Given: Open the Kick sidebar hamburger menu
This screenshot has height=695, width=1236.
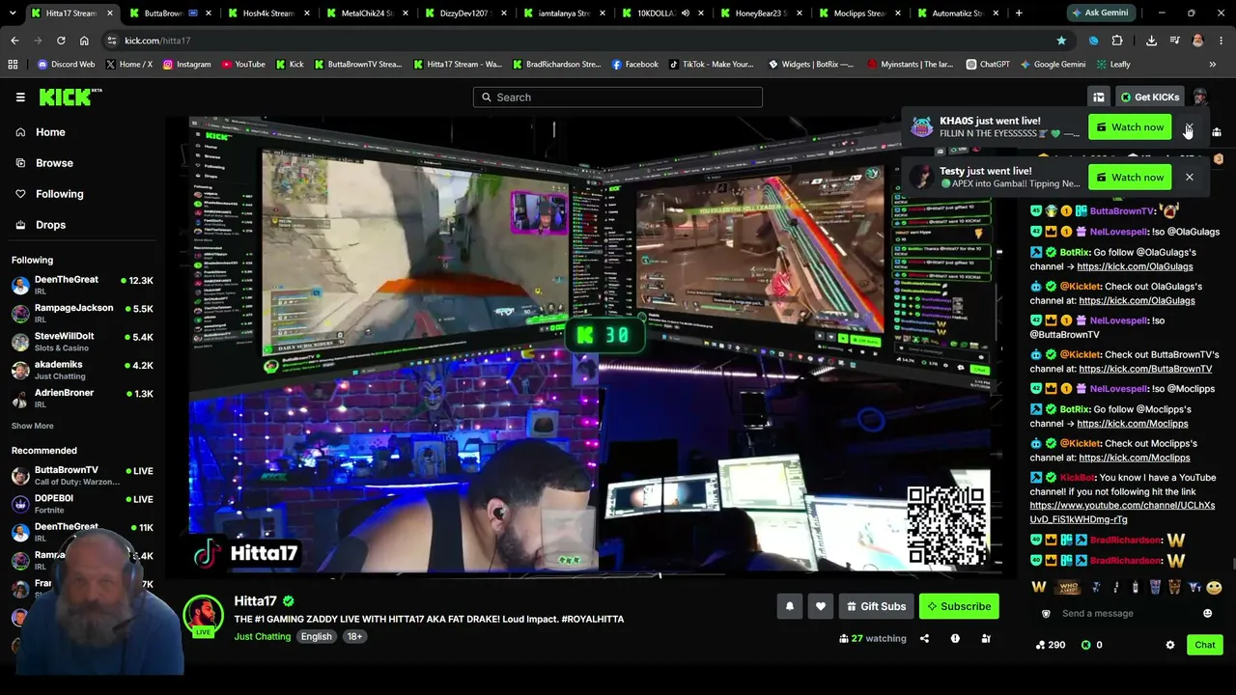Looking at the screenshot, I should (x=20, y=97).
